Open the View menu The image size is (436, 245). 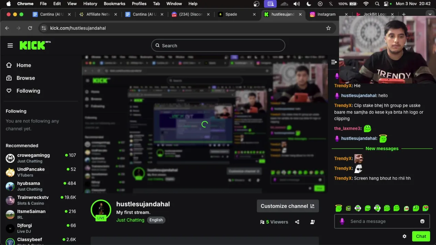point(72,4)
